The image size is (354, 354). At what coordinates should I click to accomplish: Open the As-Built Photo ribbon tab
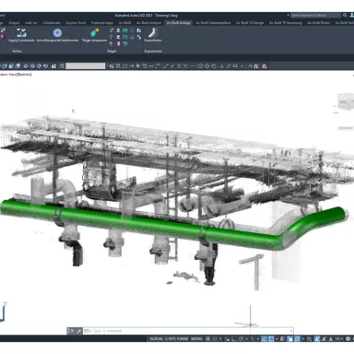319,23
